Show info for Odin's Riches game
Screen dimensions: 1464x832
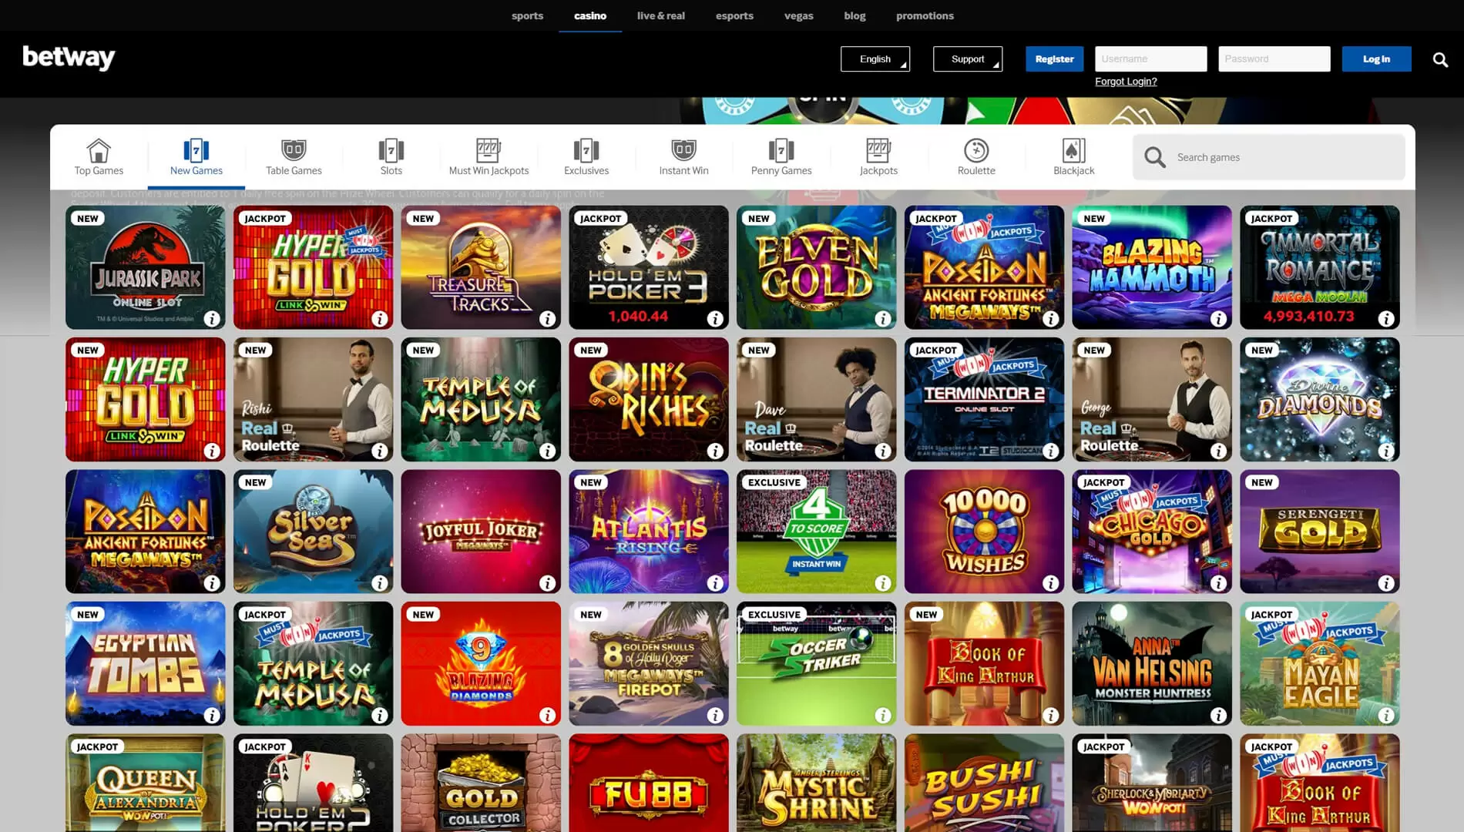pyautogui.click(x=715, y=451)
